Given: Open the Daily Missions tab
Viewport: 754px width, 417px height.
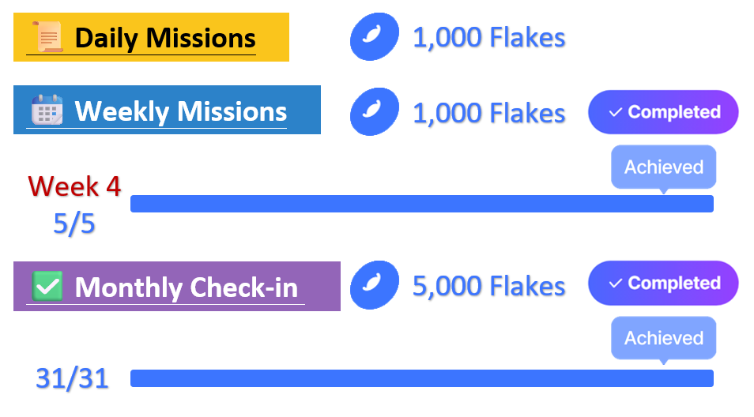Looking at the screenshot, I should point(164,37).
